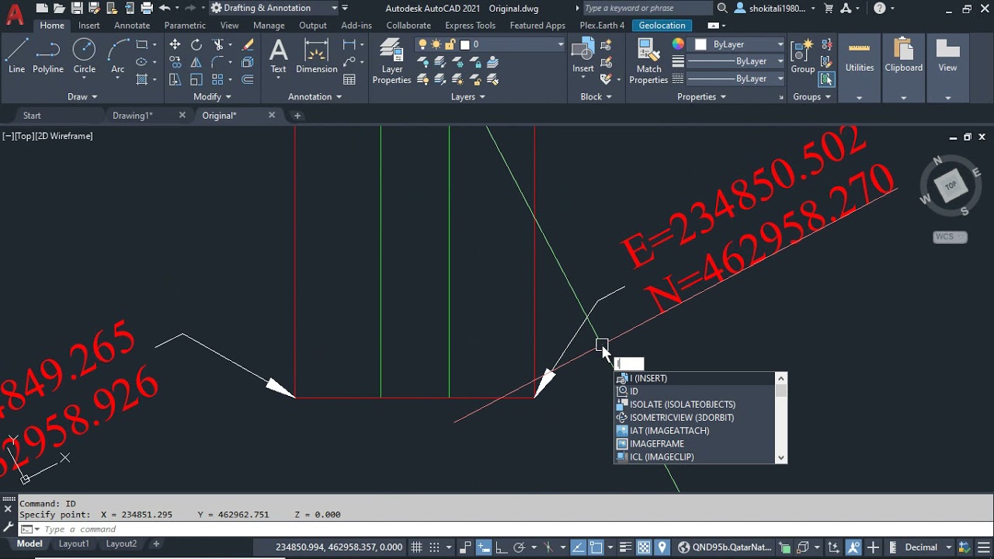Expand the Block panel dropdown
Viewport: 994px width, 559px height.
596,96
